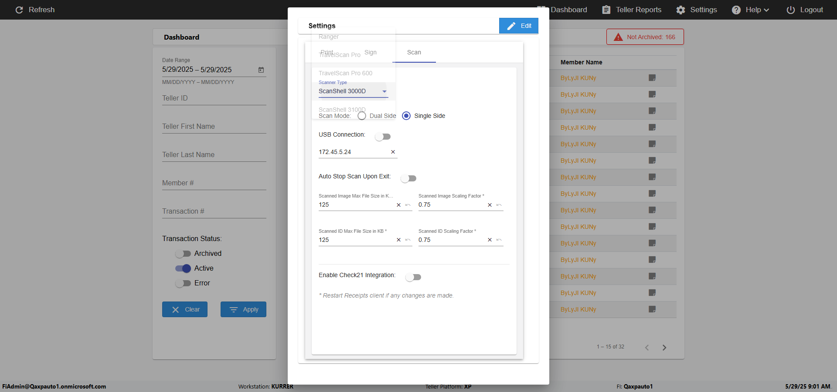The height and width of the screenshot is (392, 837).
Task: Clear the 172.45.5.24 IP address field
Action: coord(393,152)
